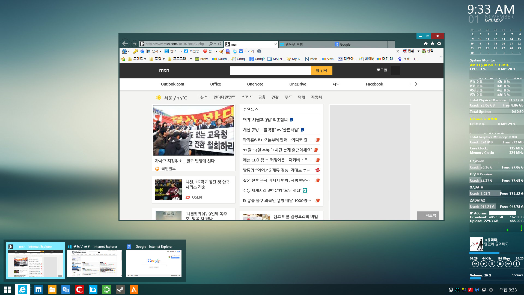
Task: Expand the 번역 translate dropdown arrow
Action: [x=181, y=51]
